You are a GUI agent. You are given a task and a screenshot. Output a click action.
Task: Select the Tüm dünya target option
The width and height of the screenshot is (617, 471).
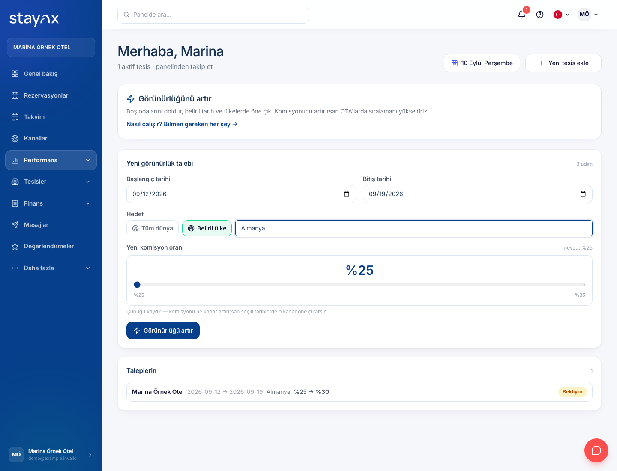[x=153, y=228]
